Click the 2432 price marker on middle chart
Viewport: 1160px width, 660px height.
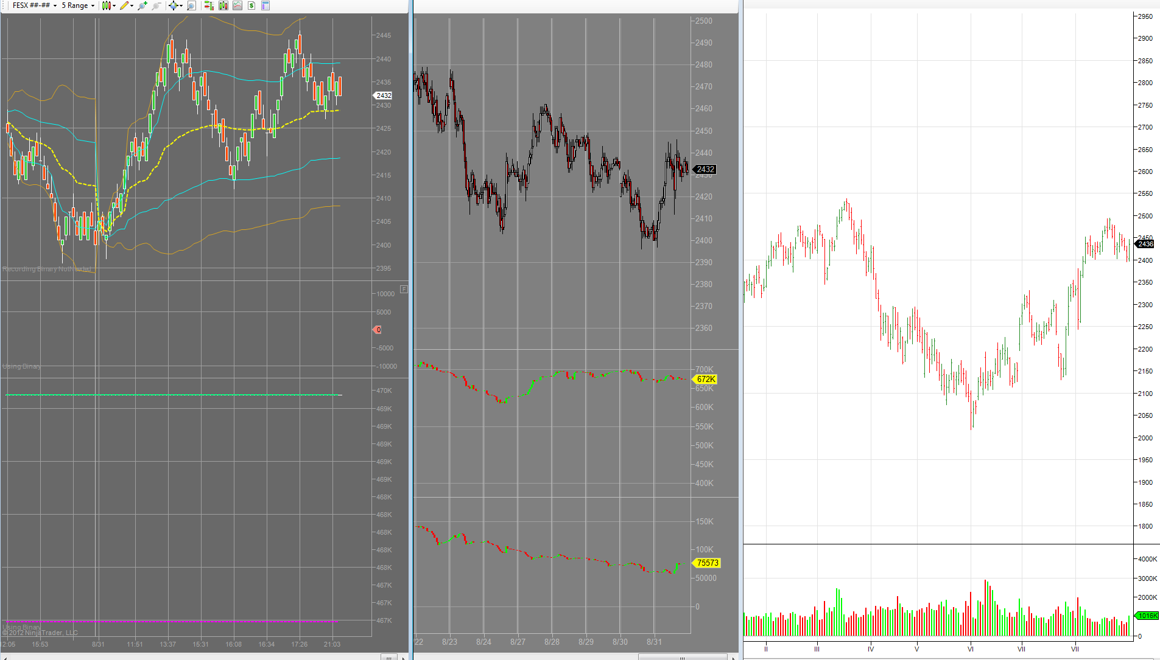click(705, 170)
